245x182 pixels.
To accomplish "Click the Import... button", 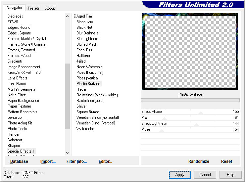I will point(48,161).
